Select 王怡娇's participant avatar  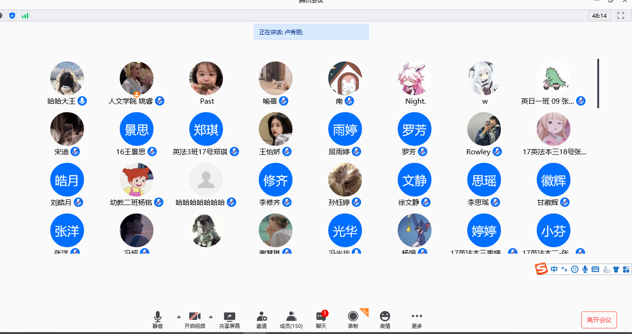coord(276,129)
